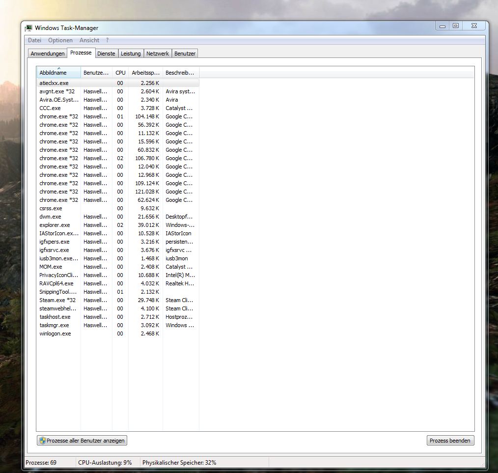Open the Ansicht menu
498x473 pixels.
(x=89, y=40)
